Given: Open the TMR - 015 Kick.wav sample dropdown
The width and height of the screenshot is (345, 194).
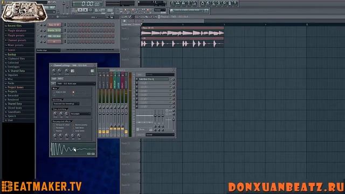Looking at the screenshot, I should (x=76, y=84).
